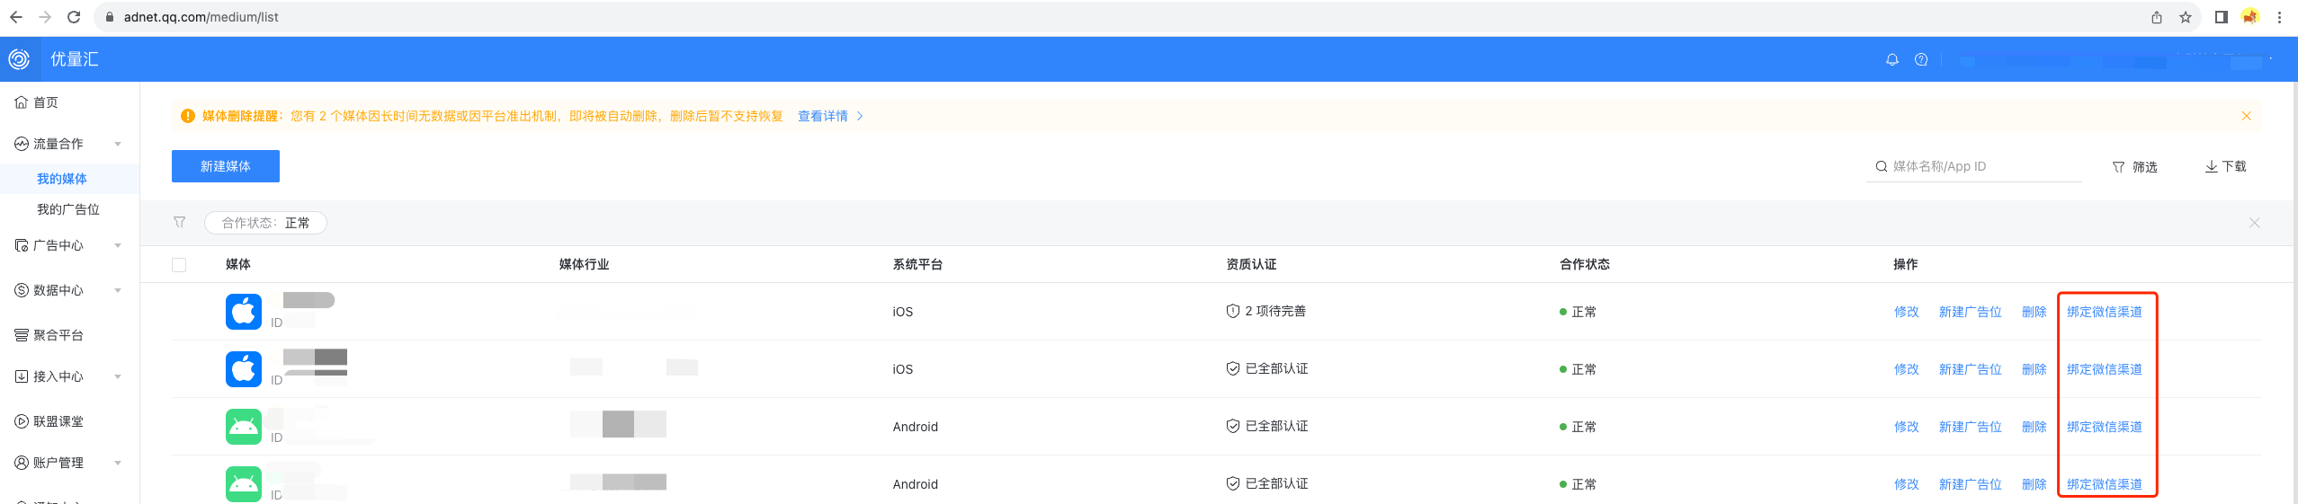Click the browser share icon

(x=2157, y=17)
